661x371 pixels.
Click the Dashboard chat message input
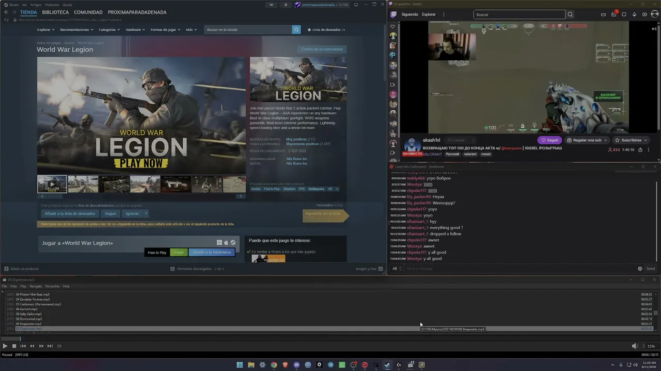point(519,268)
